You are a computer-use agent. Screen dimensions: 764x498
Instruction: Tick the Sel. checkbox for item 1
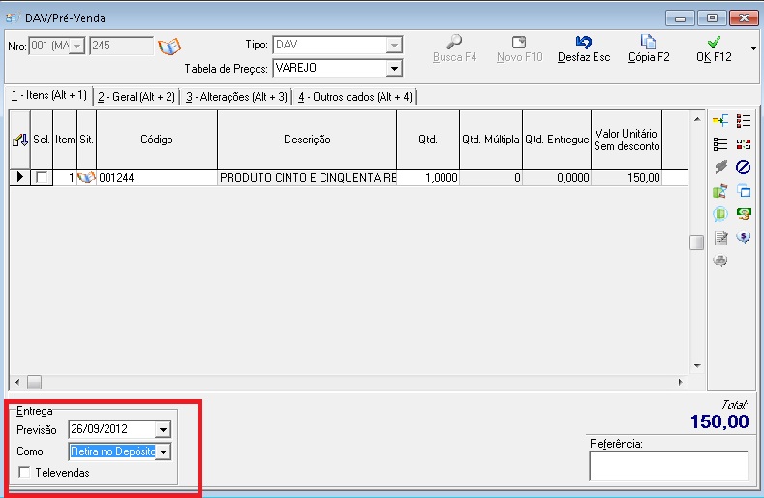pyautogui.click(x=42, y=178)
